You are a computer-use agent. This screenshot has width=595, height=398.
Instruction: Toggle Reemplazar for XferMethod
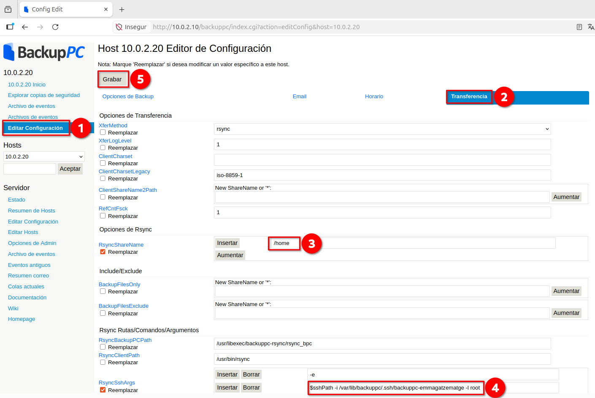click(x=103, y=132)
